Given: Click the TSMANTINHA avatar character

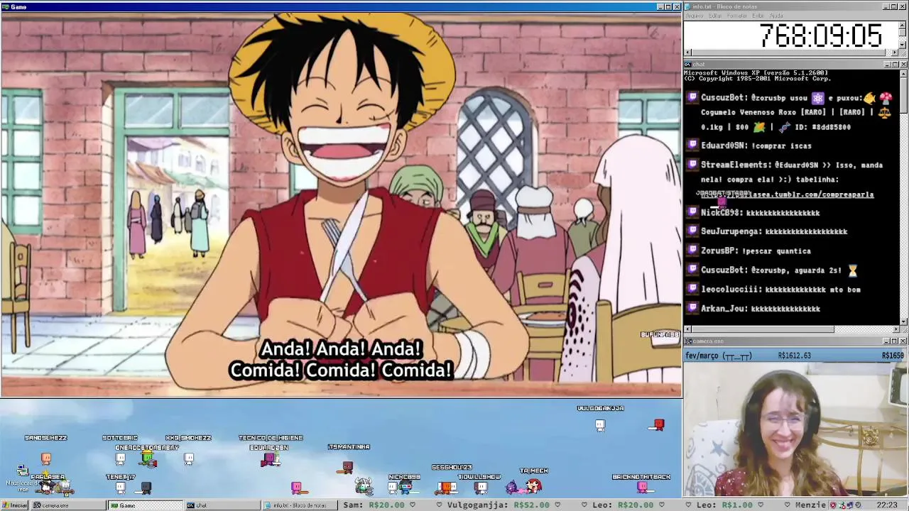Looking at the screenshot, I should click(347, 466).
